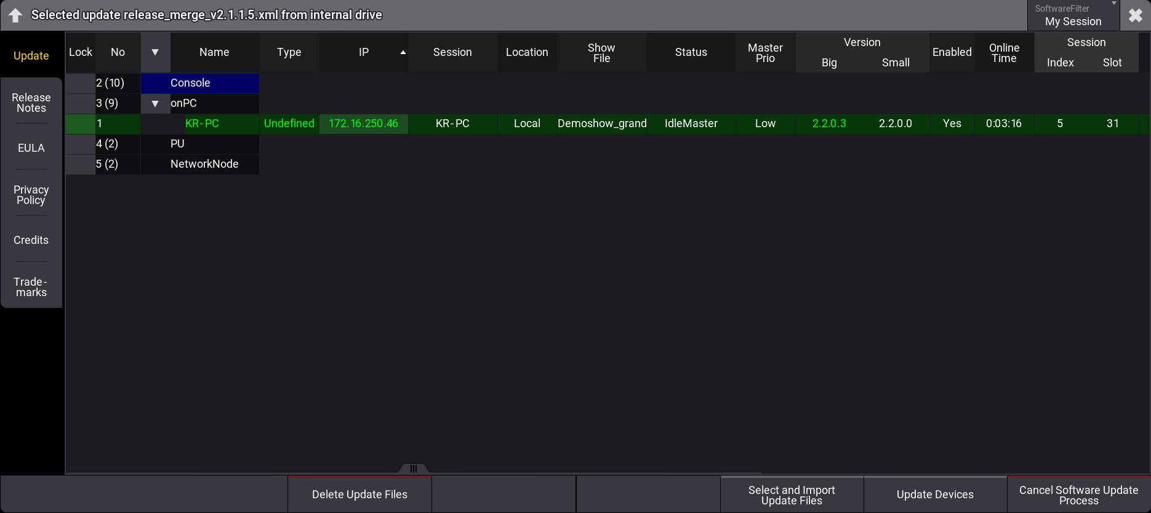Click the expand-all triangle column header
The width and height of the screenshot is (1151, 513).
click(x=155, y=52)
